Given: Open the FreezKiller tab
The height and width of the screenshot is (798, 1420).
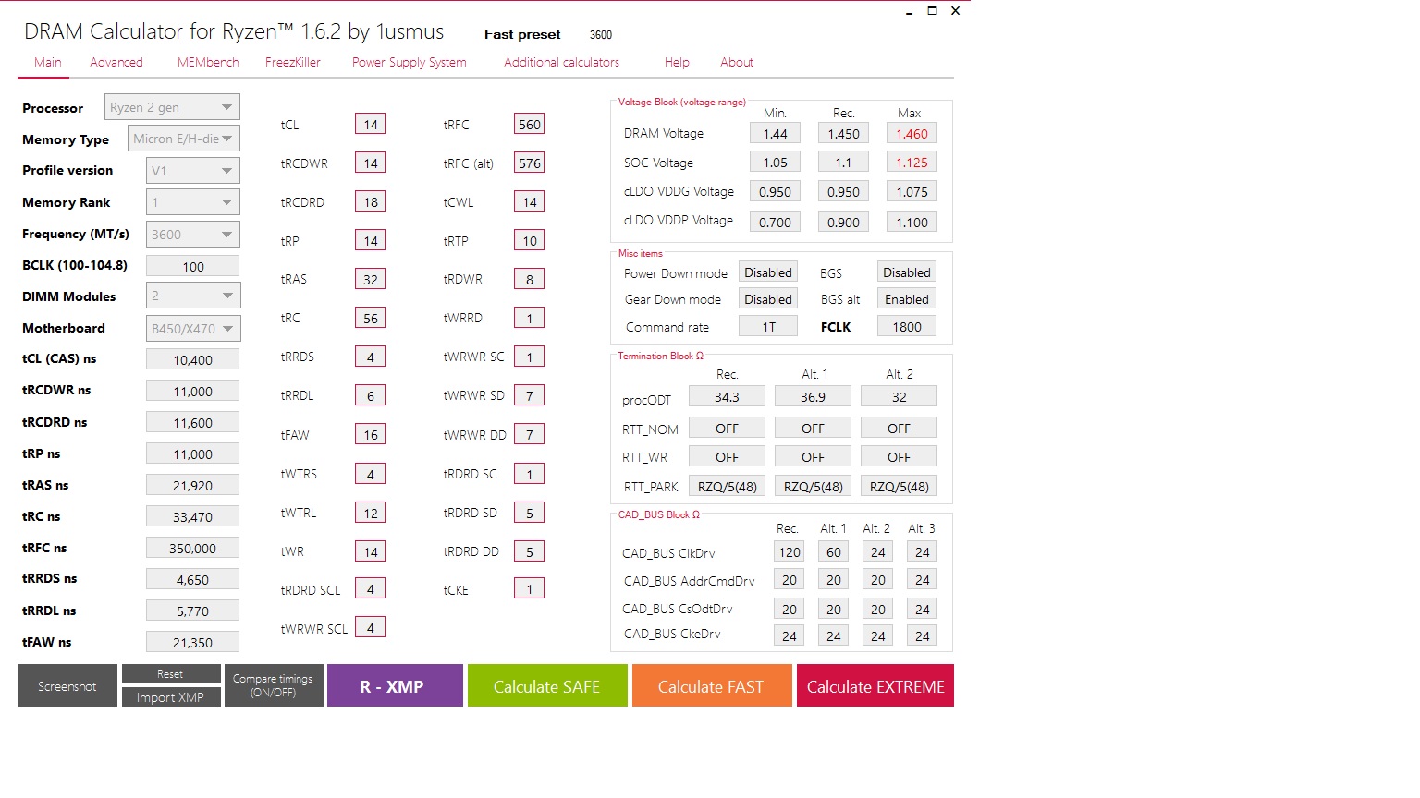Looking at the screenshot, I should pyautogui.click(x=293, y=62).
